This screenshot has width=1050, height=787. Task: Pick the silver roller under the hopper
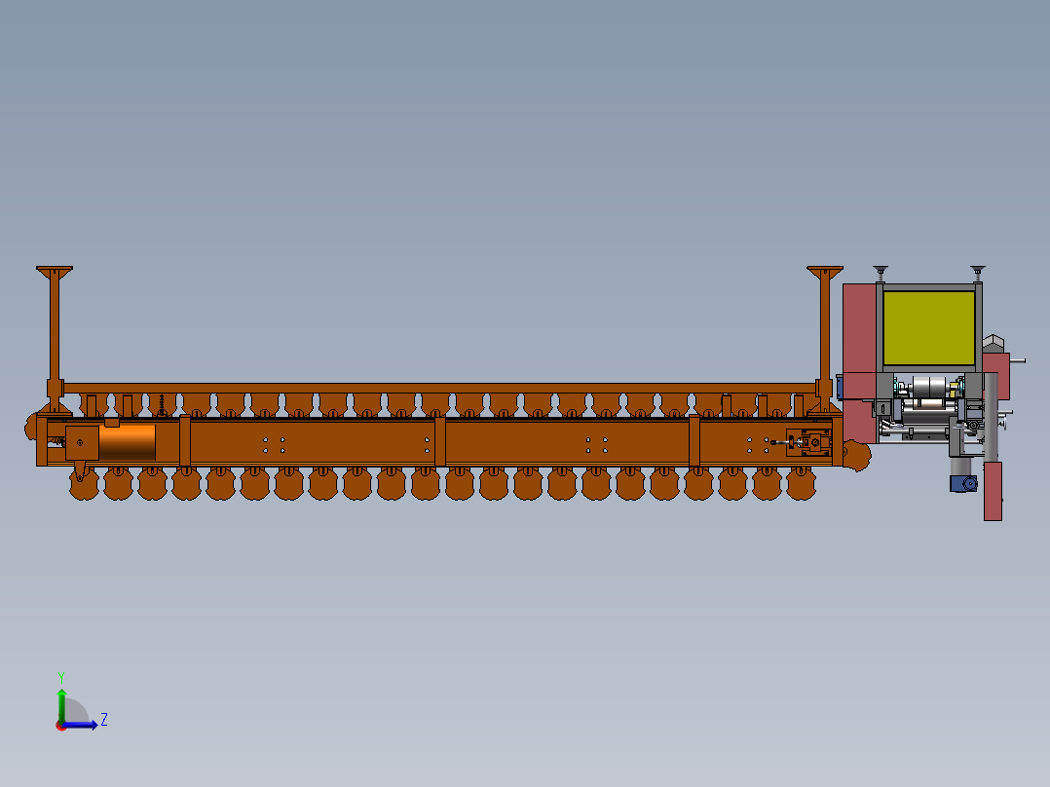point(927,387)
